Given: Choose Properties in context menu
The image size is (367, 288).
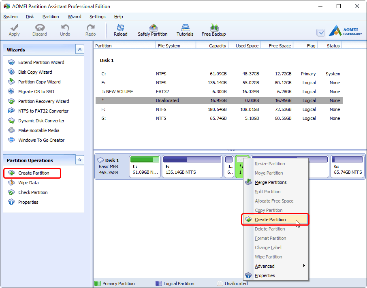Looking at the screenshot, I should pos(275,275).
